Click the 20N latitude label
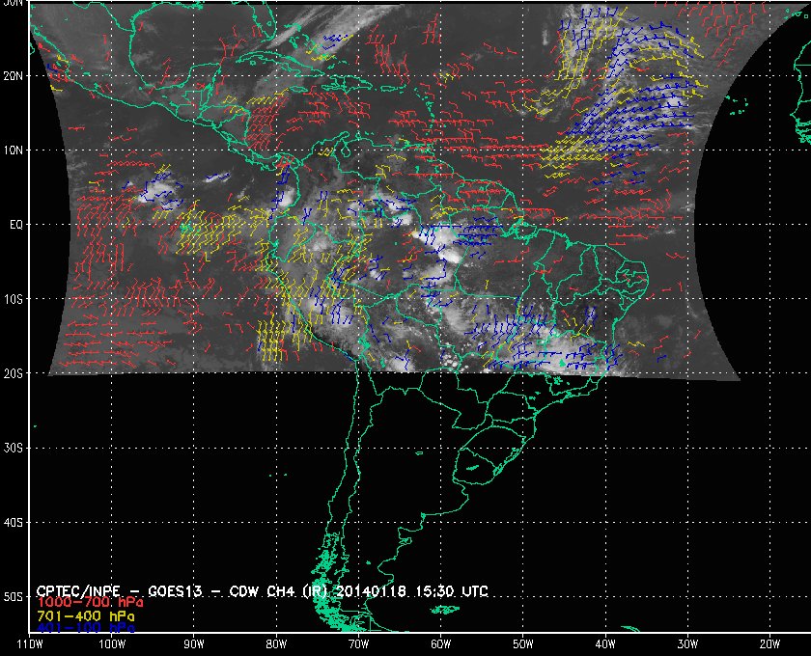811x656 pixels. (x=13, y=75)
